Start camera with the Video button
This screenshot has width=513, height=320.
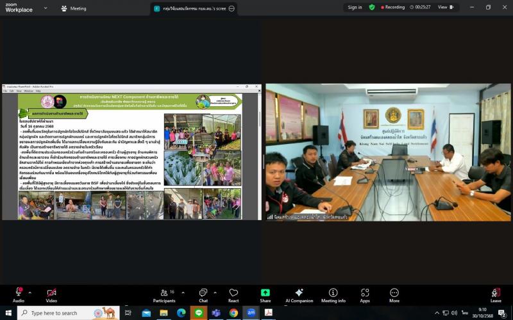point(51,295)
